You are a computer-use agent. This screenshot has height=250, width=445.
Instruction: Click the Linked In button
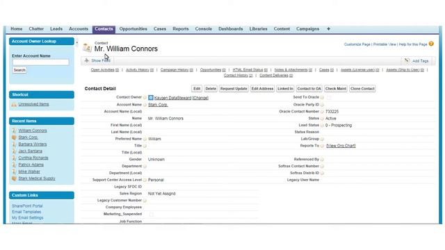coord(285,89)
